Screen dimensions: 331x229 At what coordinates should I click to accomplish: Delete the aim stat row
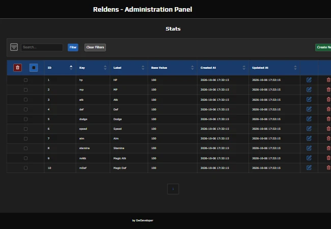click(x=328, y=138)
